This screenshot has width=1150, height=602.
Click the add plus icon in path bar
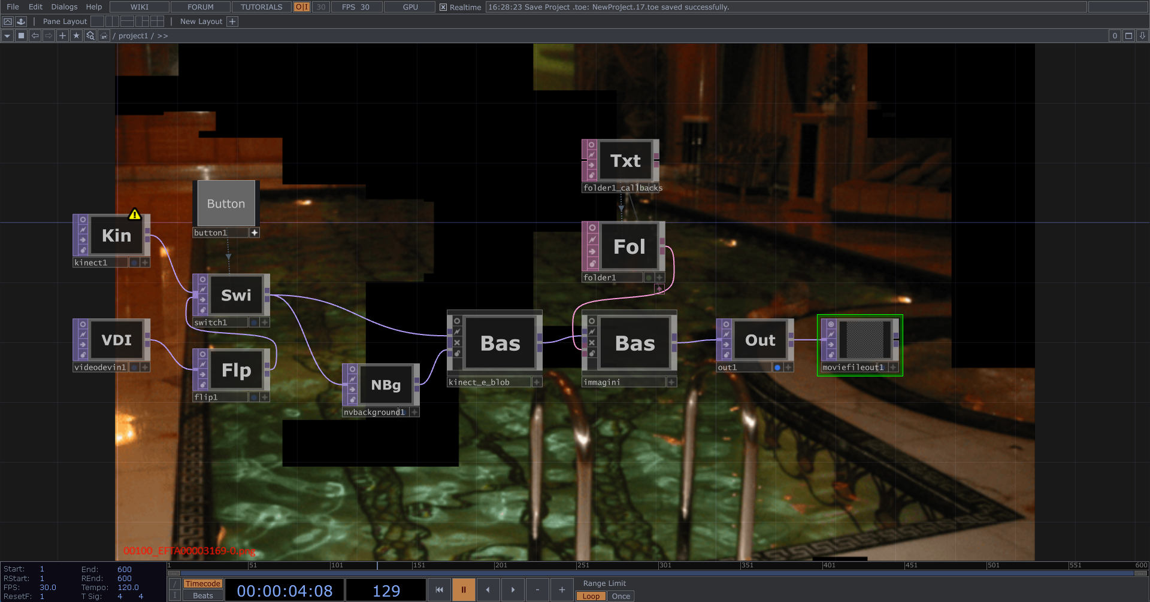tap(62, 36)
